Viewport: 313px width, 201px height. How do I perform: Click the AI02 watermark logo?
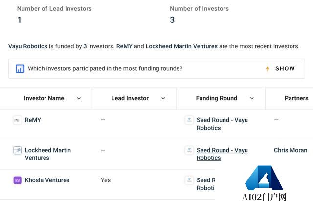click(x=264, y=183)
